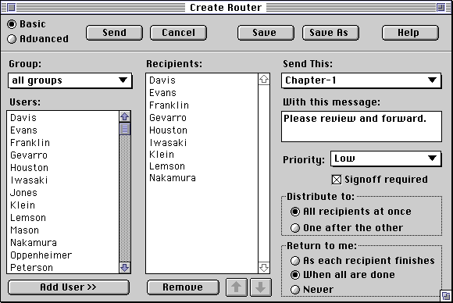Viewport: 453px width, 303px height.
Task: Click Users list scroll up arrow
Action: (x=125, y=116)
